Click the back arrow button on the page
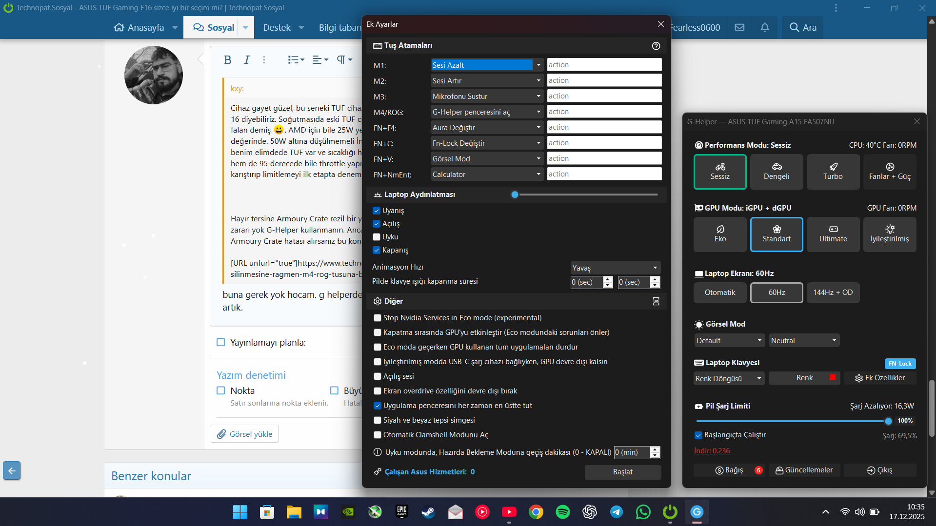Image resolution: width=936 pixels, height=526 pixels. pyautogui.click(x=12, y=470)
